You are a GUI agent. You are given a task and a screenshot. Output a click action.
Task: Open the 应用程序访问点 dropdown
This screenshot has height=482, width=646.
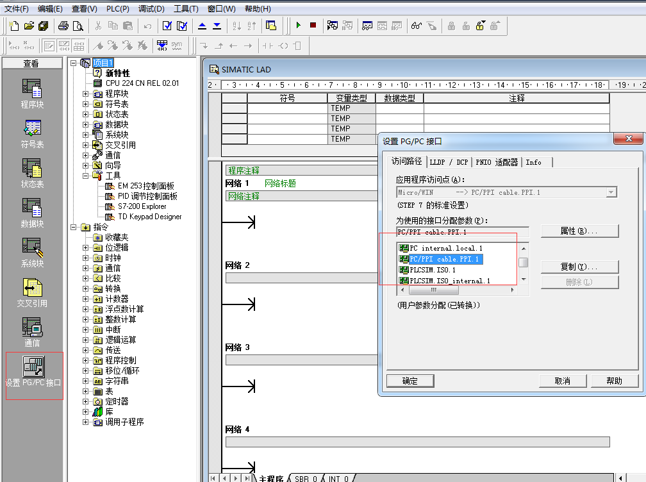(611, 192)
